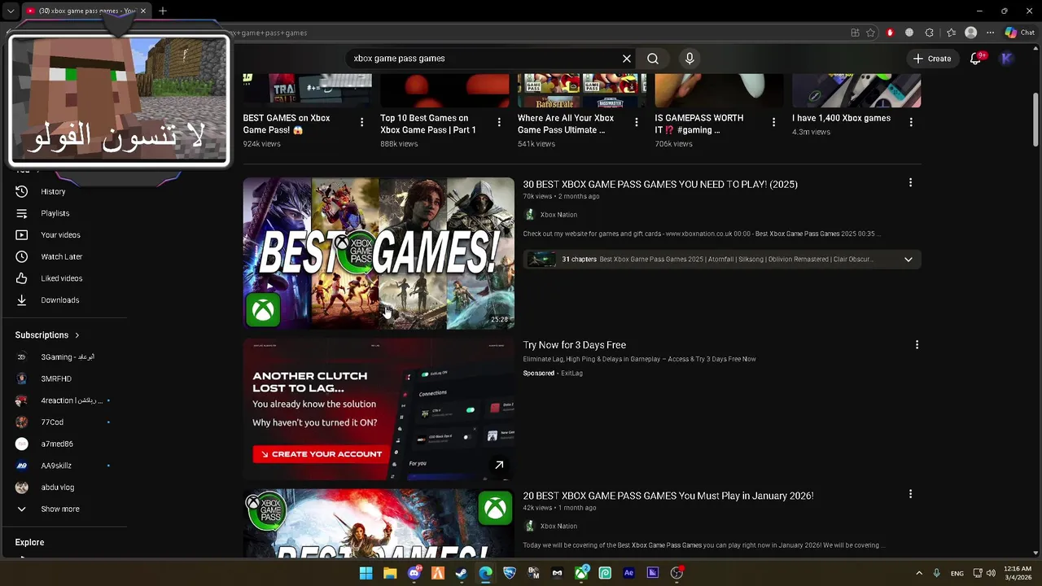1042x586 pixels.
Task: Open the ad's external link arrow icon
Action: coord(499,465)
